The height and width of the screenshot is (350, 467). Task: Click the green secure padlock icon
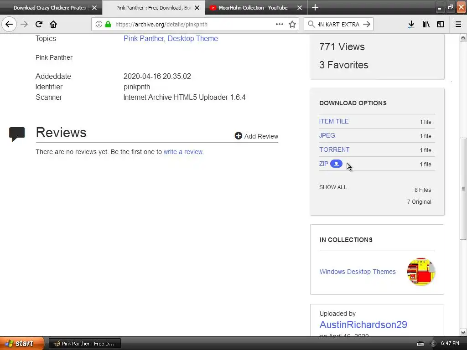(108, 25)
